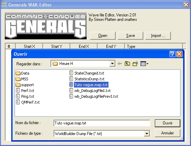Click the Ouvrir button in the dialog
Viewport: 191px width, 146px height.
(167, 123)
